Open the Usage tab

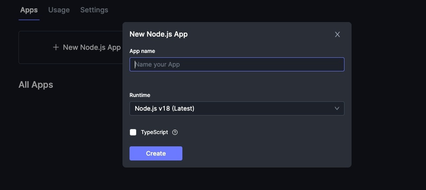coord(59,10)
